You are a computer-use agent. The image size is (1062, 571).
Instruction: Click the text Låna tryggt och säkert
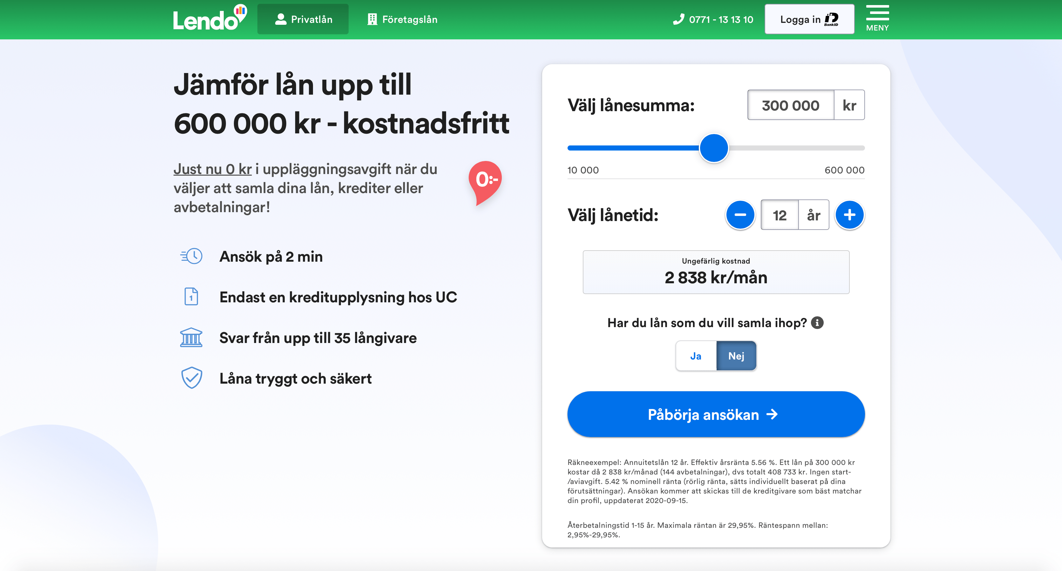pos(295,379)
